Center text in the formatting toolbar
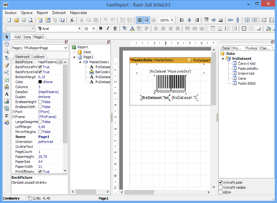The width and height of the screenshot is (277, 203). [x=163, y=28]
